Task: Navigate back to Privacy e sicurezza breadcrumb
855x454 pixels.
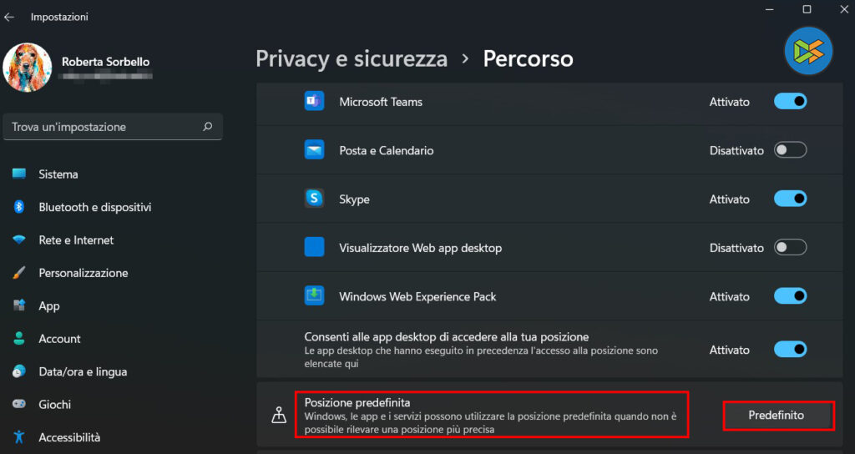Action: [351, 58]
